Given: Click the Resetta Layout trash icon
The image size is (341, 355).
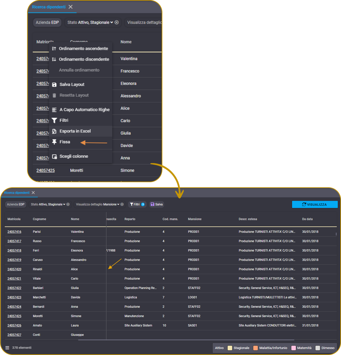Looking at the screenshot, I should pos(54,95).
